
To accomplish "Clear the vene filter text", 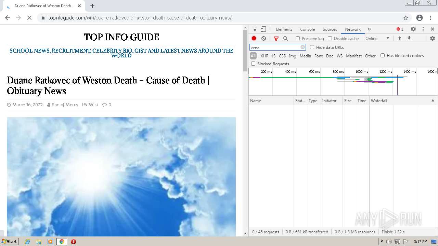I will coord(302,47).
